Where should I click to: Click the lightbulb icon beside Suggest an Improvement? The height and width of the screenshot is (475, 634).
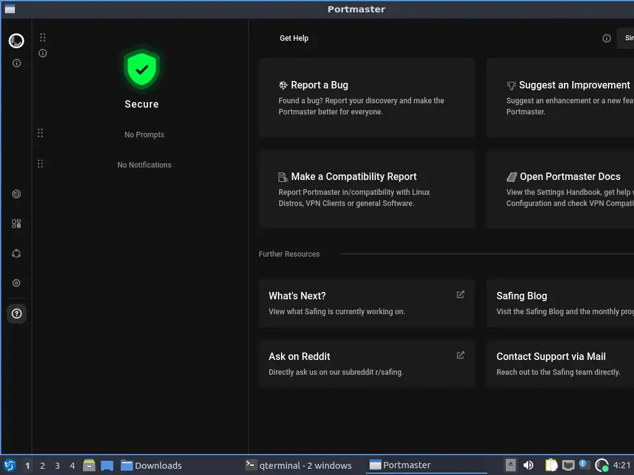(x=511, y=85)
